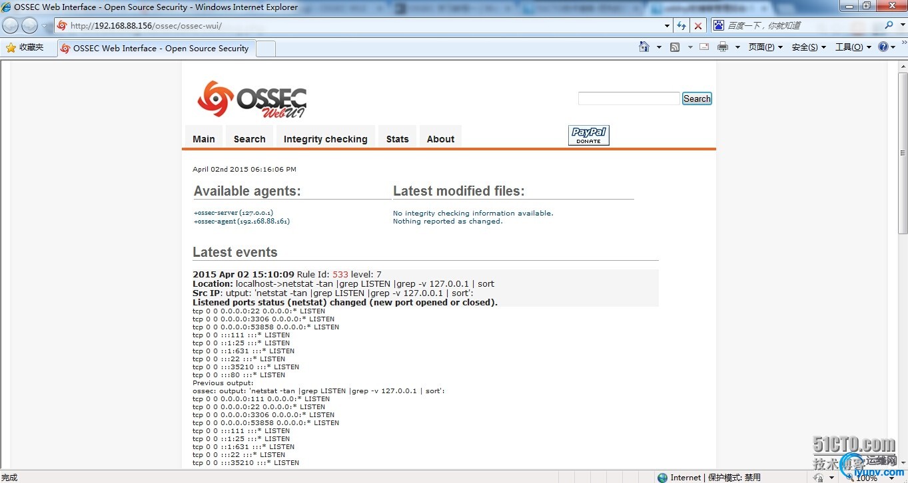Expand the ossec-agent (192.168.88.161) agent link
The width and height of the screenshot is (908, 483).
click(242, 222)
